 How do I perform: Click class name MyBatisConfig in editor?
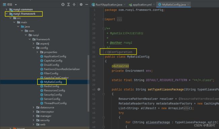click(x=138, y=57)
